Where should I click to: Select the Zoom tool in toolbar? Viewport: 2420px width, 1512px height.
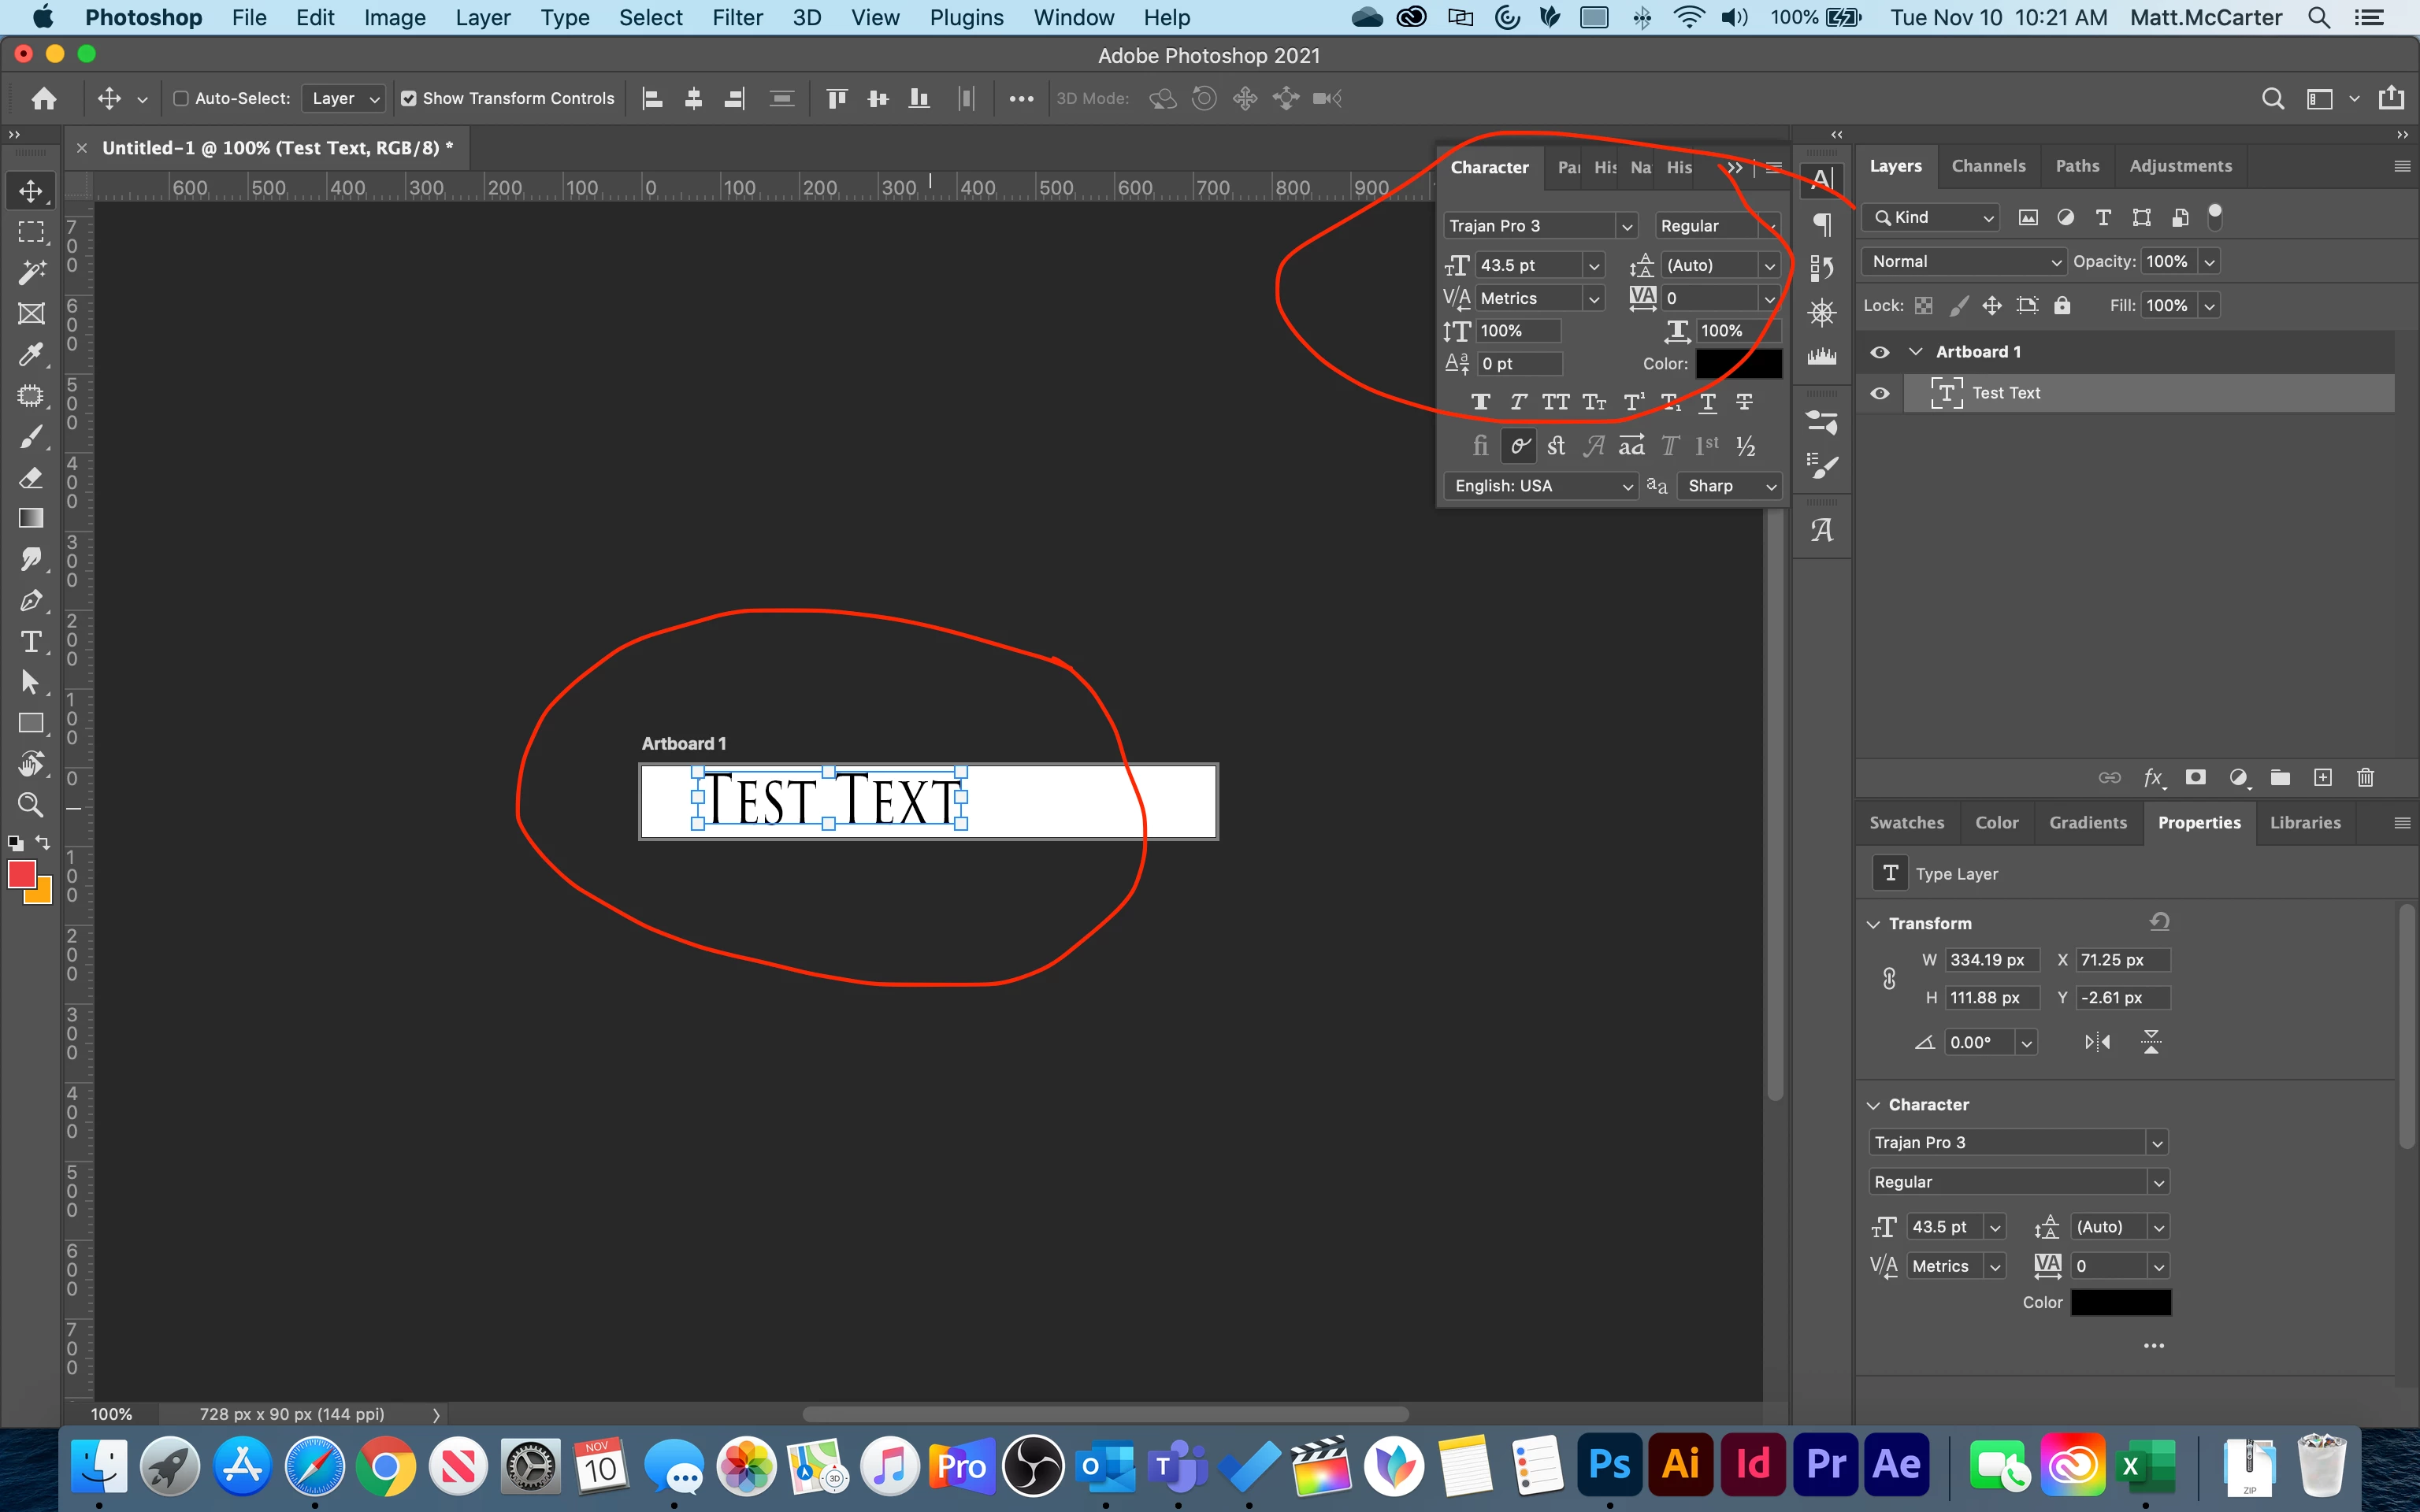pyautogui.click(x=31, y=805)
